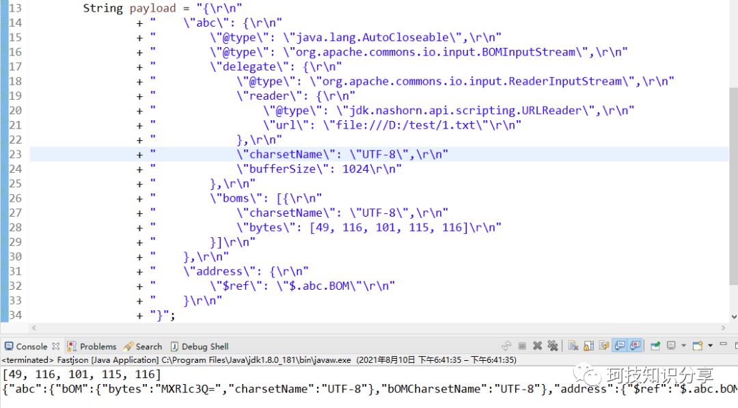Screen dimensions: 738x408
Task: Click the 'boms' key on line 26
Action: [x=236, y=198]
